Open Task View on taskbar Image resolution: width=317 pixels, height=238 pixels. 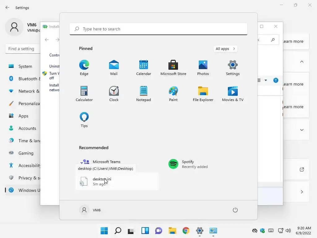tap(131, 231)
